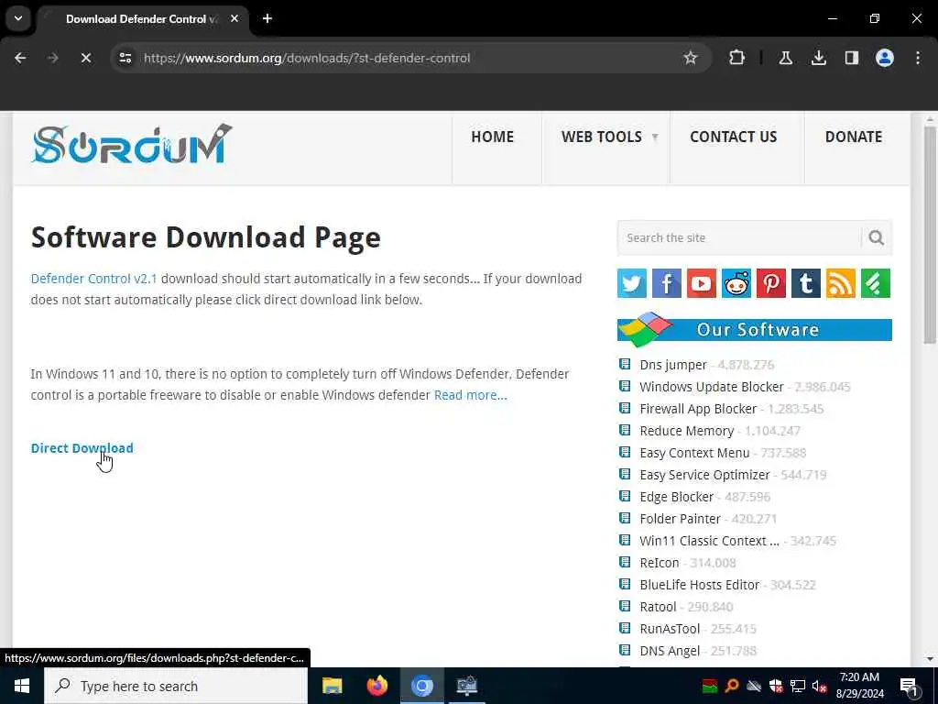Open Sordum's Reddit icon
Screen dimensions: 938x704
pyautogui.click(x=736, y=283)
